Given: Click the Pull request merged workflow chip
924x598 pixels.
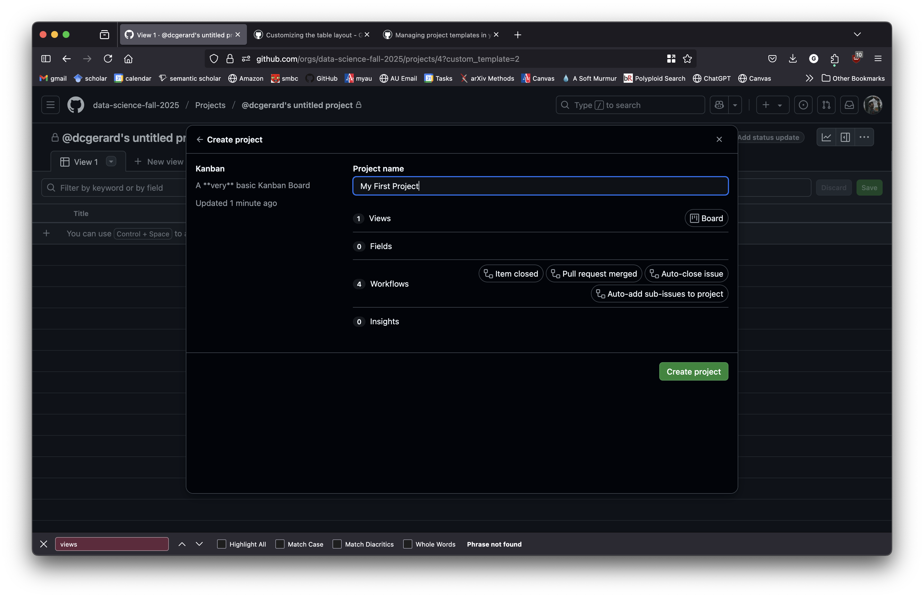Looking at the screenshot, I should click(x=593, y=273).
